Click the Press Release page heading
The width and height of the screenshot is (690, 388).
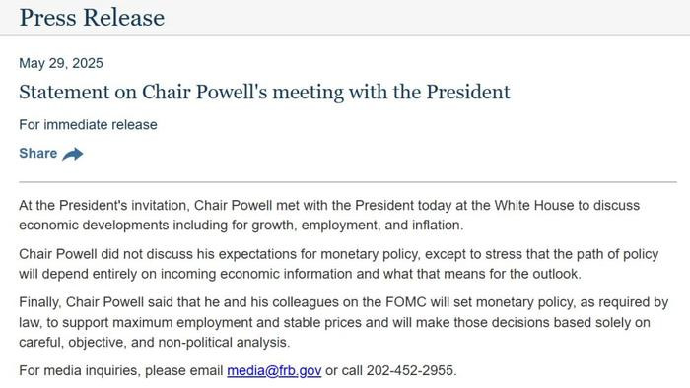92,18
